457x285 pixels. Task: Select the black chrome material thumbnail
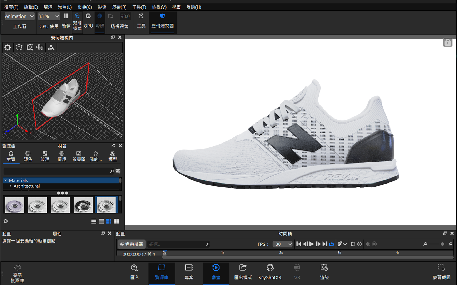click(x=83, y=205)
